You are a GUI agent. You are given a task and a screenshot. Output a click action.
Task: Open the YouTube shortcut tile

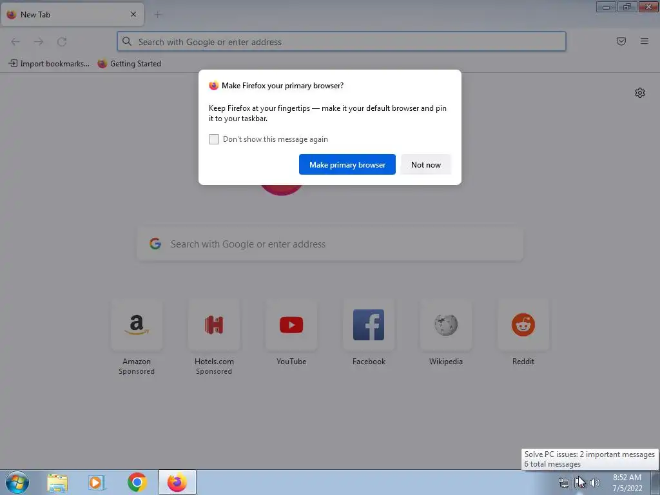(291, 325)
